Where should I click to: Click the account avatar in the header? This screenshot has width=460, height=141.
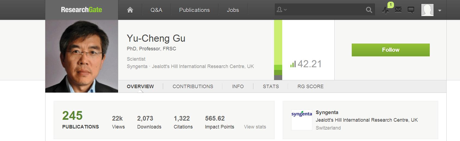(427, 10)
